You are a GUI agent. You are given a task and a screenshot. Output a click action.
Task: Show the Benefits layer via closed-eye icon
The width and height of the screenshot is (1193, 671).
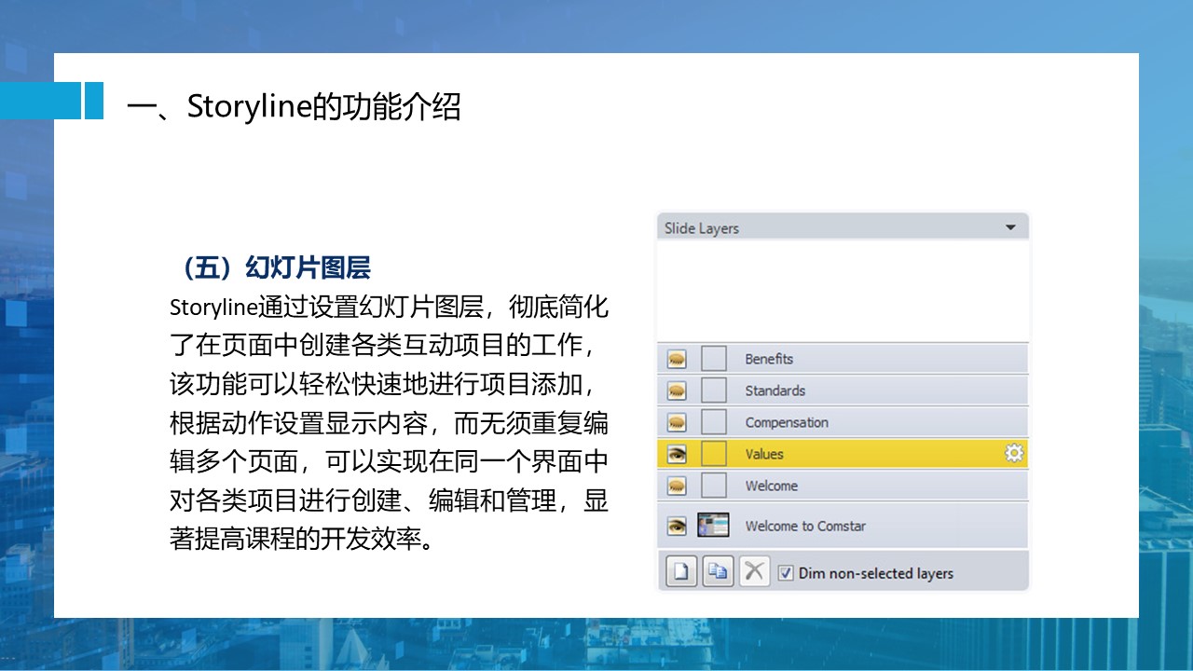(678, 359)
